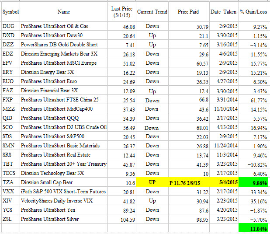The height and width of the screenshot is (234, 270).
Task: Select ProShares Ultrashort FTSE China 25 cell
Action: pos(64,100)
